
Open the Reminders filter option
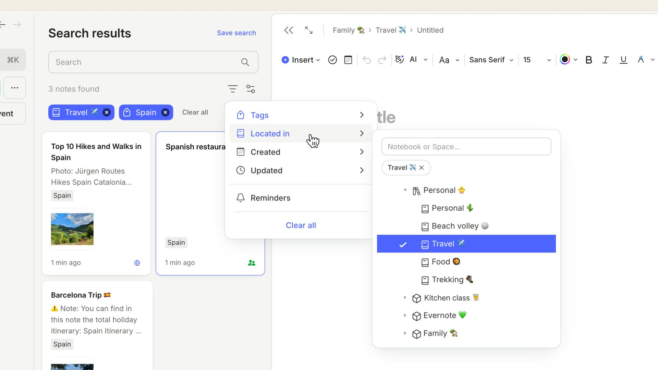[x=270, y=198]
